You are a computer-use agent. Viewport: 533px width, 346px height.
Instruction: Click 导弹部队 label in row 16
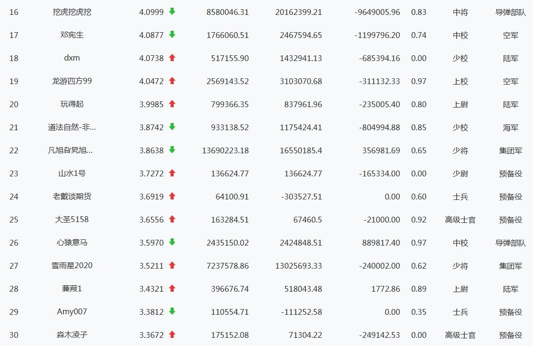(x=510, y=12)
